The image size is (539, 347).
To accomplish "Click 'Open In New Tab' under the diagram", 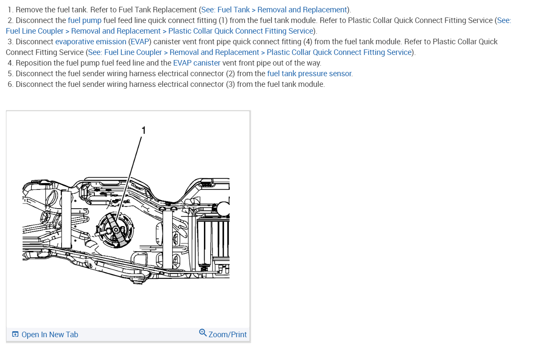I will click(x=50, y=335).
